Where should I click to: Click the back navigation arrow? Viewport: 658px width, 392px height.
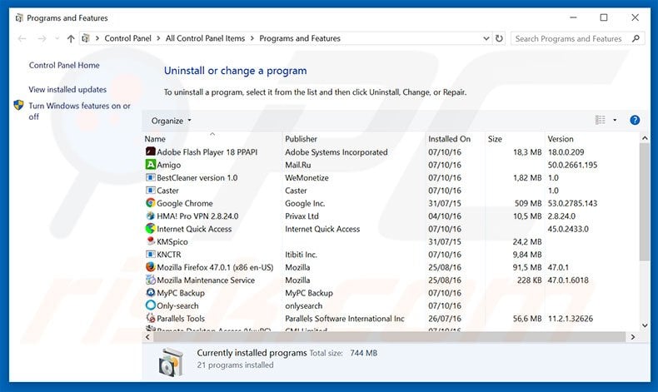22,38
